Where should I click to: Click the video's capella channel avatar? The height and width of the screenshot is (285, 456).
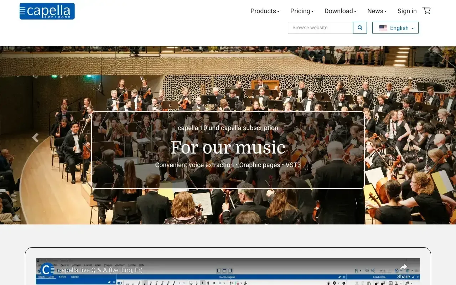pos(47,270)
